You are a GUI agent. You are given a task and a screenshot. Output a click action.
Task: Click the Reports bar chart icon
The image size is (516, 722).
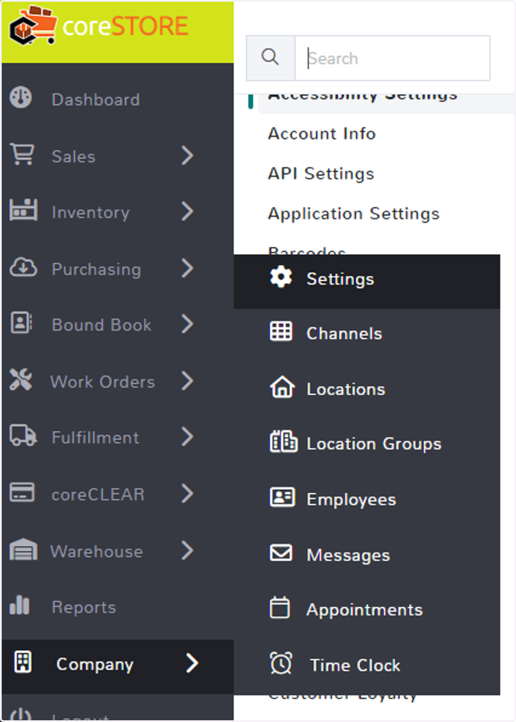[x=19, y=605]
